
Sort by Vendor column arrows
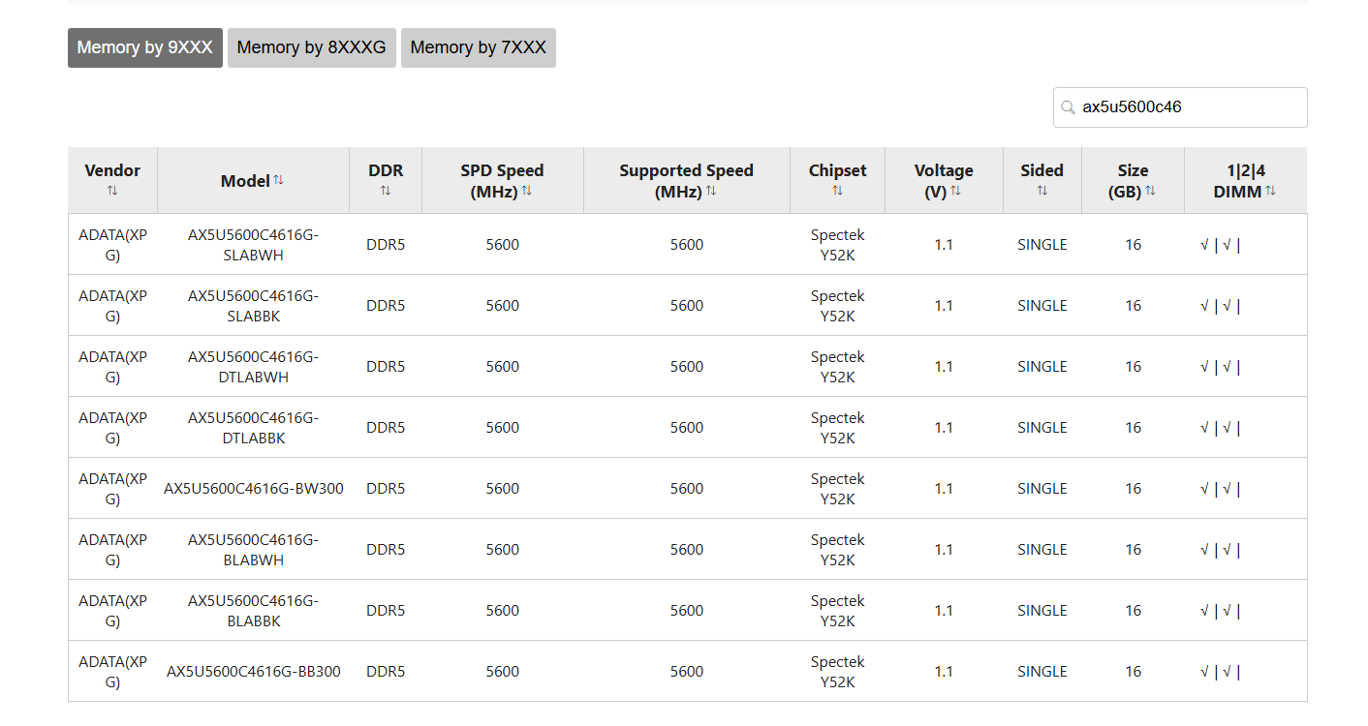tap(112, 191)
